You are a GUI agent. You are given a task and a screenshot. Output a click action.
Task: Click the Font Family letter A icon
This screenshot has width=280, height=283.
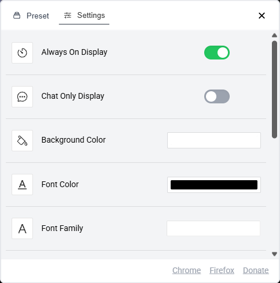point(22,228)
